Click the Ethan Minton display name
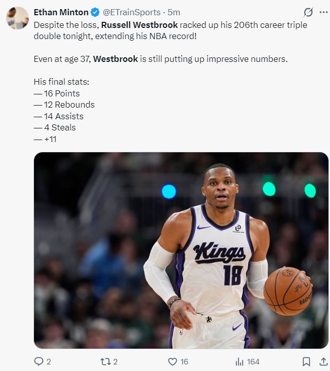330x371 pixels. point(61,12)
